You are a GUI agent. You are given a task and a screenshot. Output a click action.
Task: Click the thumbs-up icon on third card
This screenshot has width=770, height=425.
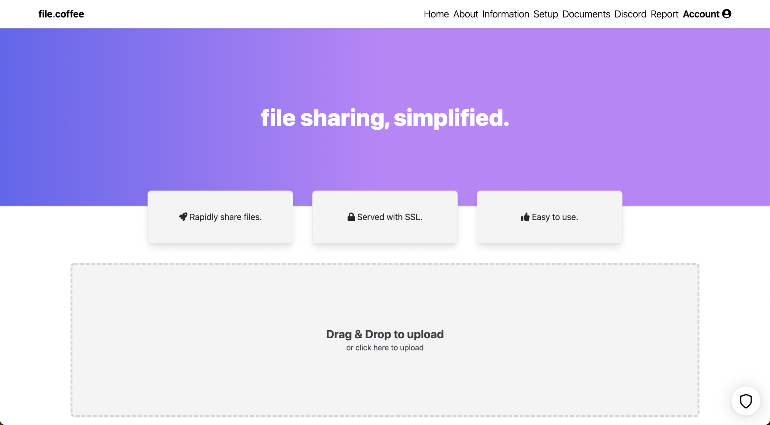point(525,217)
